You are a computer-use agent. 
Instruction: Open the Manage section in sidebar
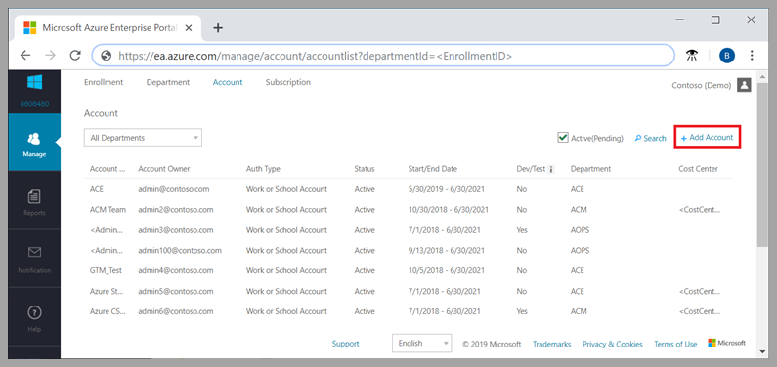34,143
